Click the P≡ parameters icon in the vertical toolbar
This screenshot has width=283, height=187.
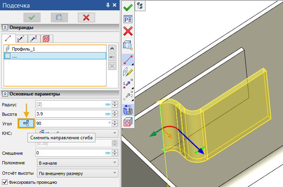(128, 19)
